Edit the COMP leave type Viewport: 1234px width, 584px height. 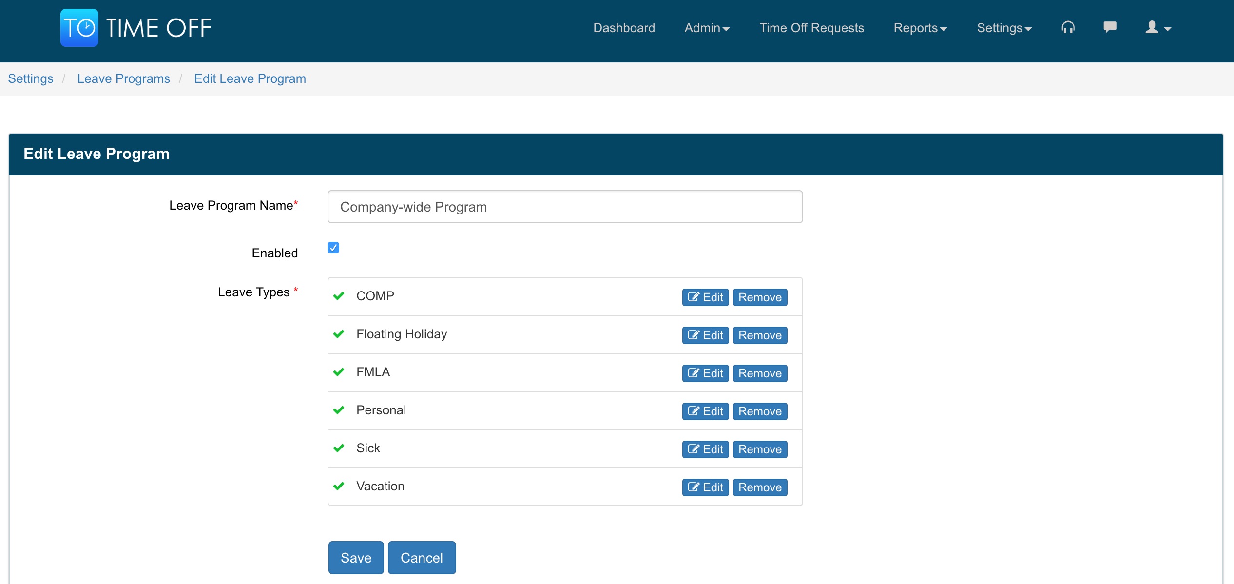pyautogui.click(x=705, y=297)
